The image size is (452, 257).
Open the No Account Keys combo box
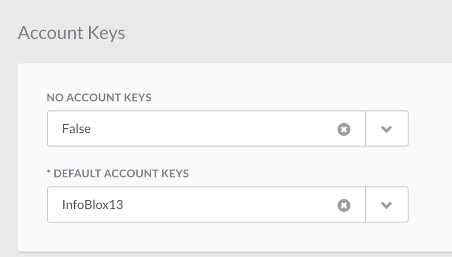[x=228, y=129]
